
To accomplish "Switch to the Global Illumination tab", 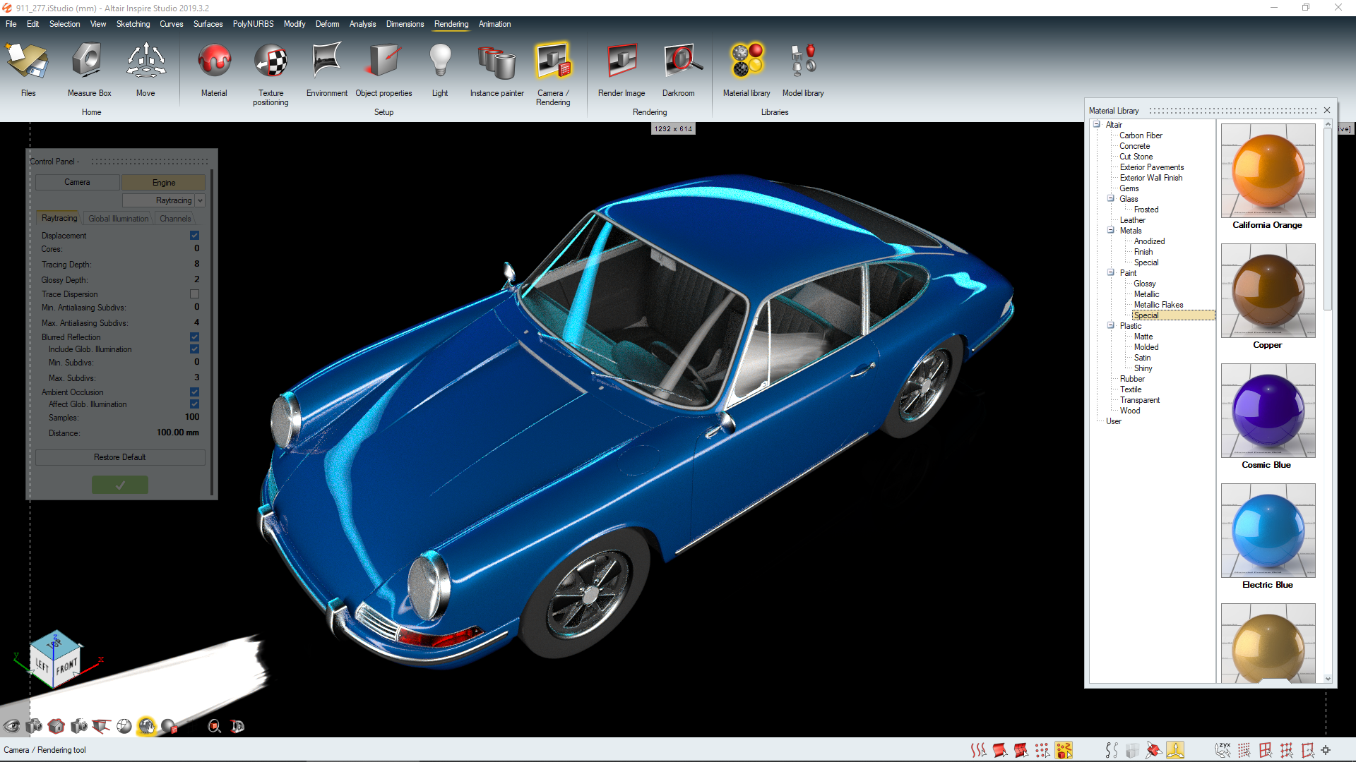I will click(118, 219).
